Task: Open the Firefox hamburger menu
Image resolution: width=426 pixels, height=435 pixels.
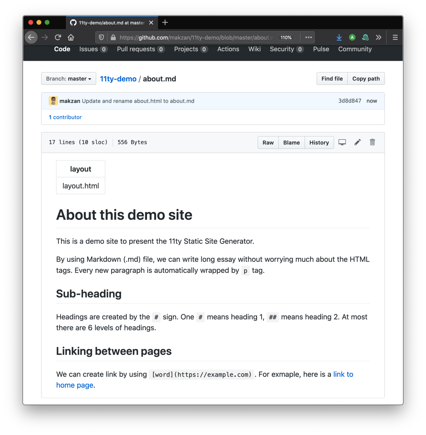Action: coord(395,37)
